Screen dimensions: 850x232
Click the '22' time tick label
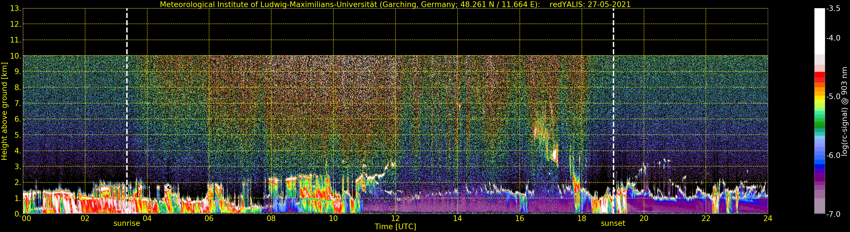[x=706, y=218]
